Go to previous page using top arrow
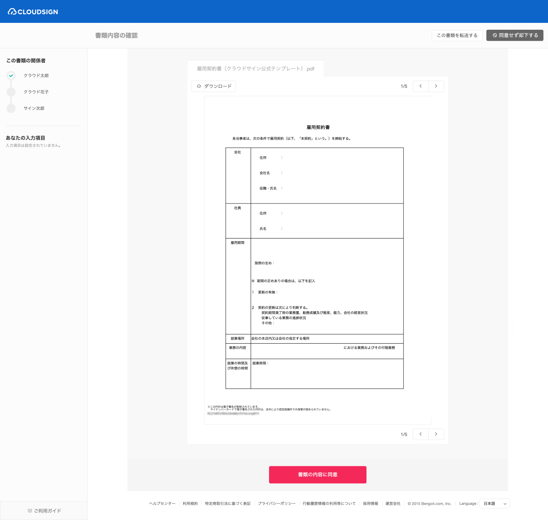Image resolution: width=548 pixels, height=520 pixels. 421,86
